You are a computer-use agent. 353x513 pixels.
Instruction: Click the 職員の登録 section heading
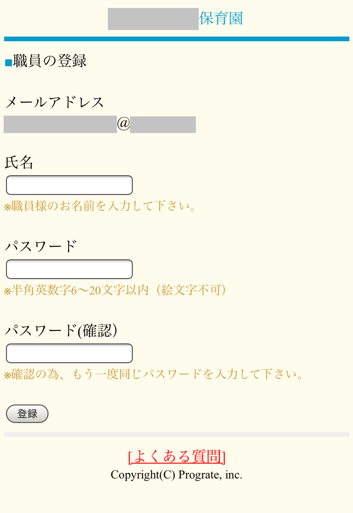pyautogui.click(x=50, y=61)
